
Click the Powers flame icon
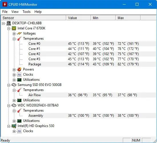point(19,69)
